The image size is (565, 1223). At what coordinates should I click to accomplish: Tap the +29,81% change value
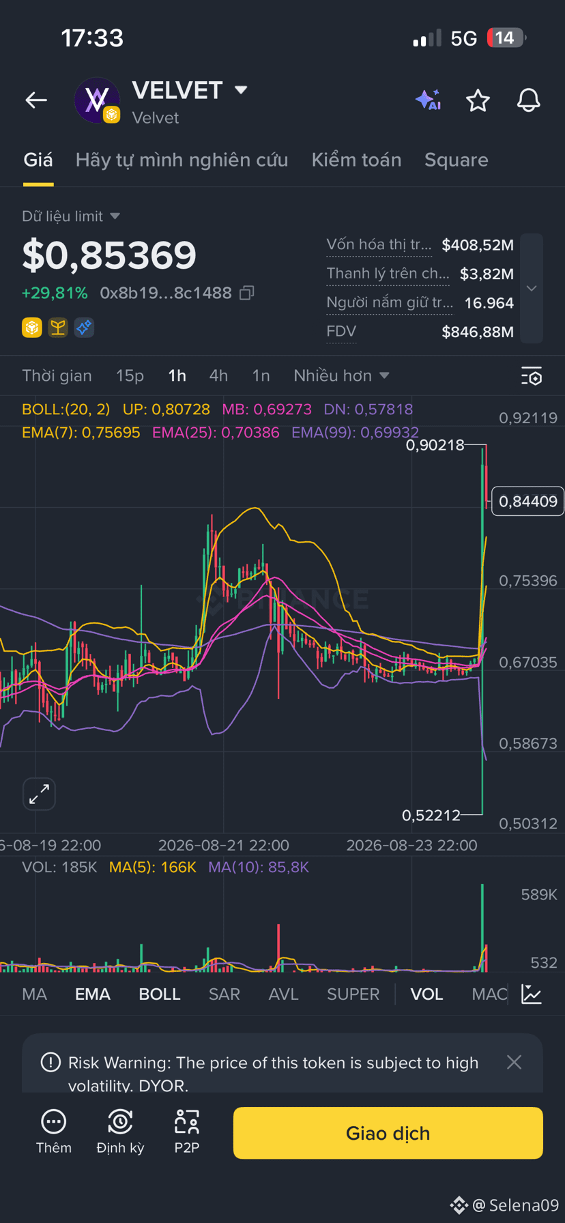[x=55, y=293]
